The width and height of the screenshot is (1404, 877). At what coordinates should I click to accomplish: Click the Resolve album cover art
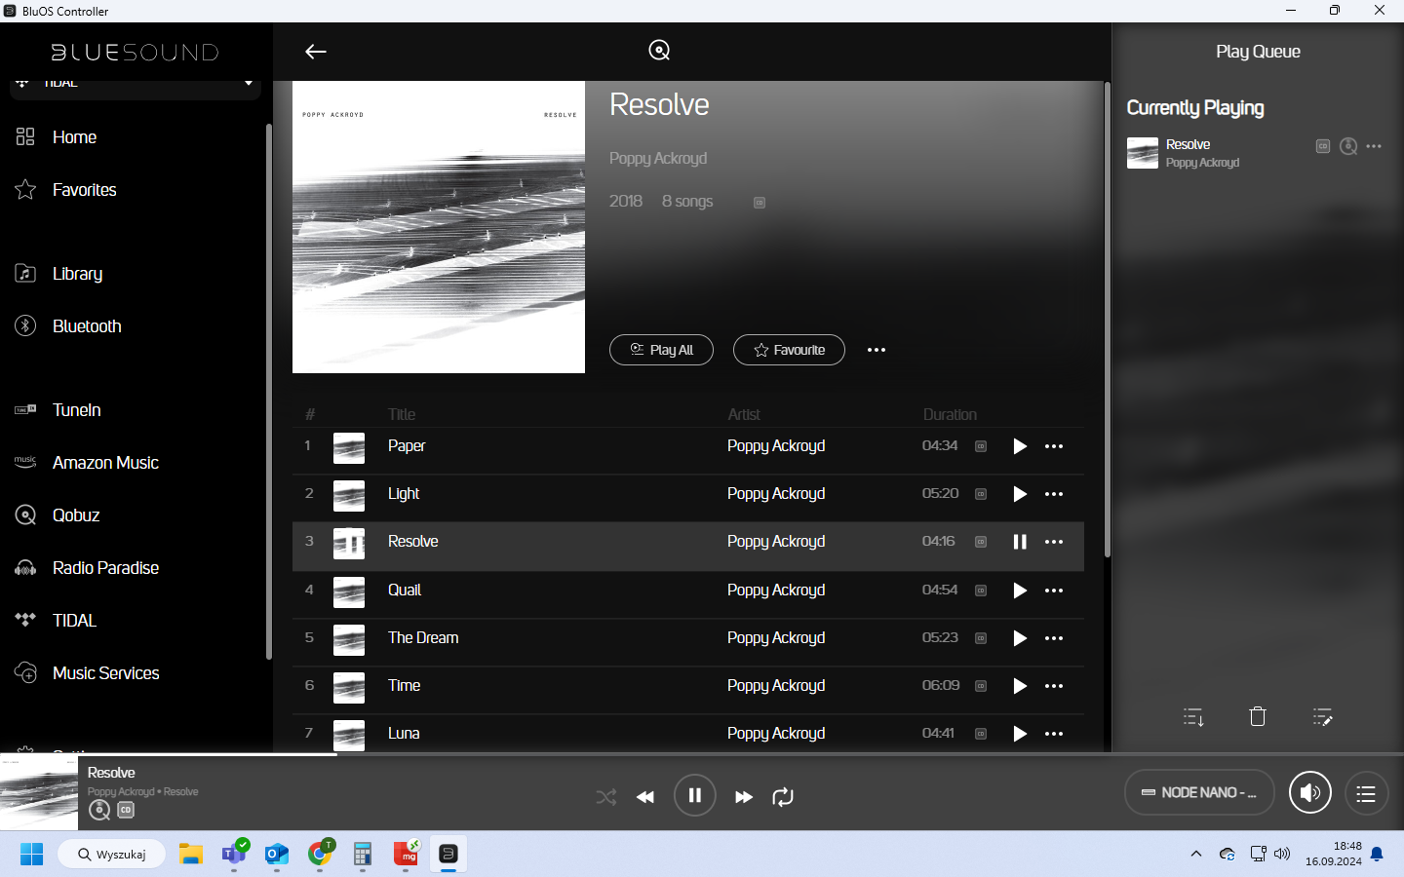point(439,227)
